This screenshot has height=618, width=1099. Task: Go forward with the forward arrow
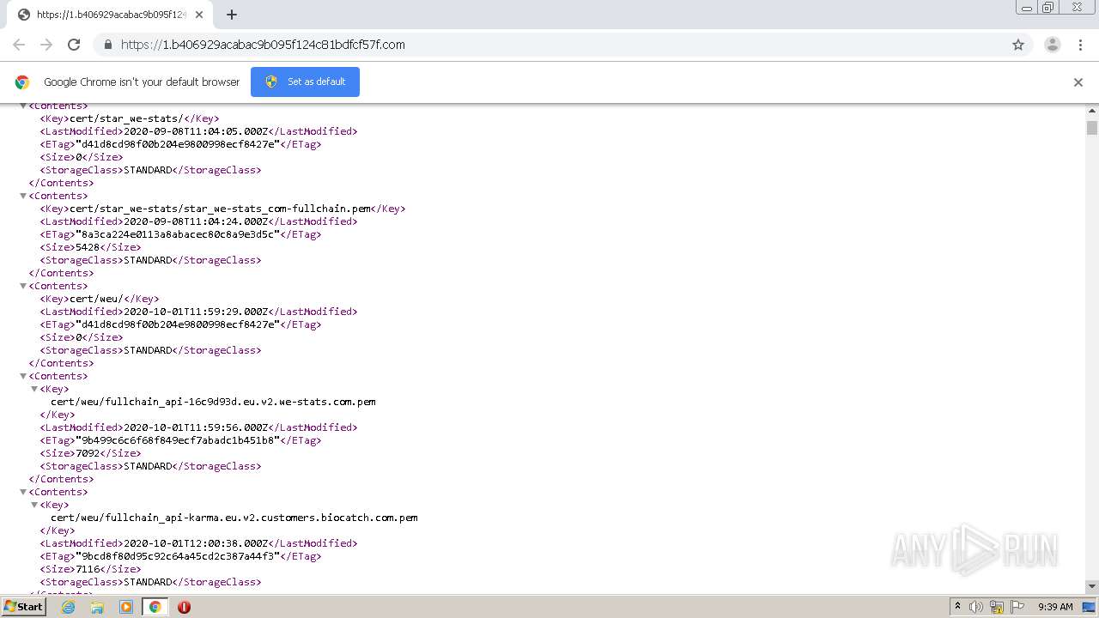[46, 45]
